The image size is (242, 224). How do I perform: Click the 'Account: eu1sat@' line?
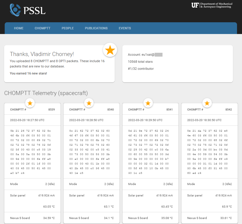[x=145, y=55]
